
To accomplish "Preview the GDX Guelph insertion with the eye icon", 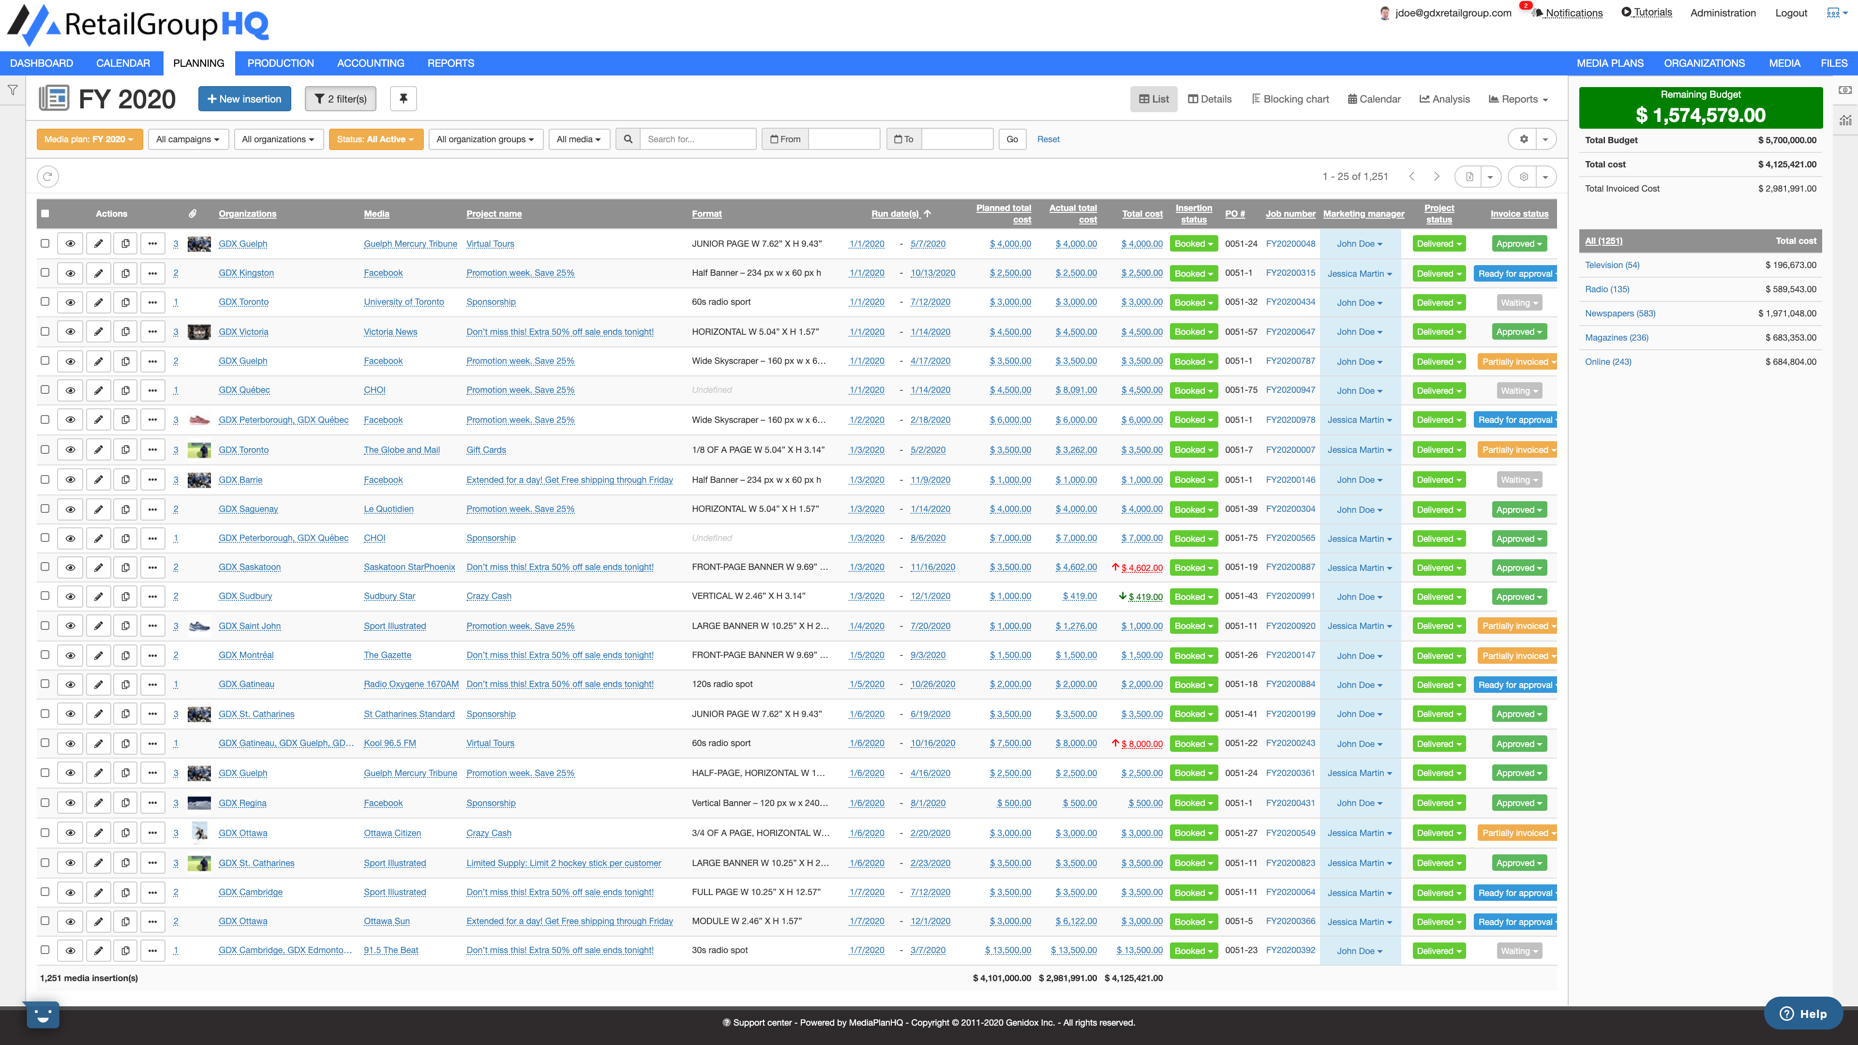I will (x=70, y=243).
